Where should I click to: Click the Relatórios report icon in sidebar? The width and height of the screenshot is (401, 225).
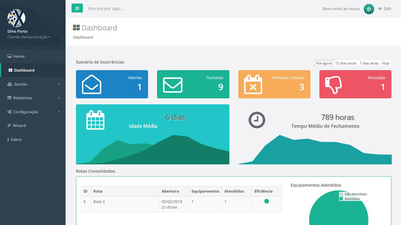point(10,98)
